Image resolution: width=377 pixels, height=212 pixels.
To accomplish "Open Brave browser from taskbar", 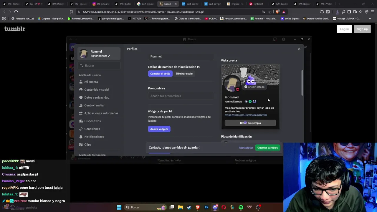I will point(198,207).
